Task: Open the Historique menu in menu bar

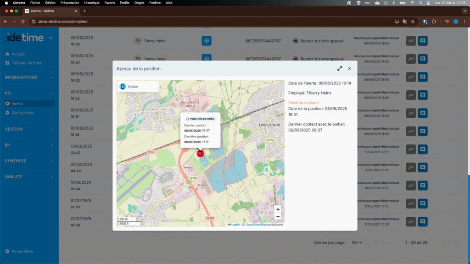Action: pos(92,3)
